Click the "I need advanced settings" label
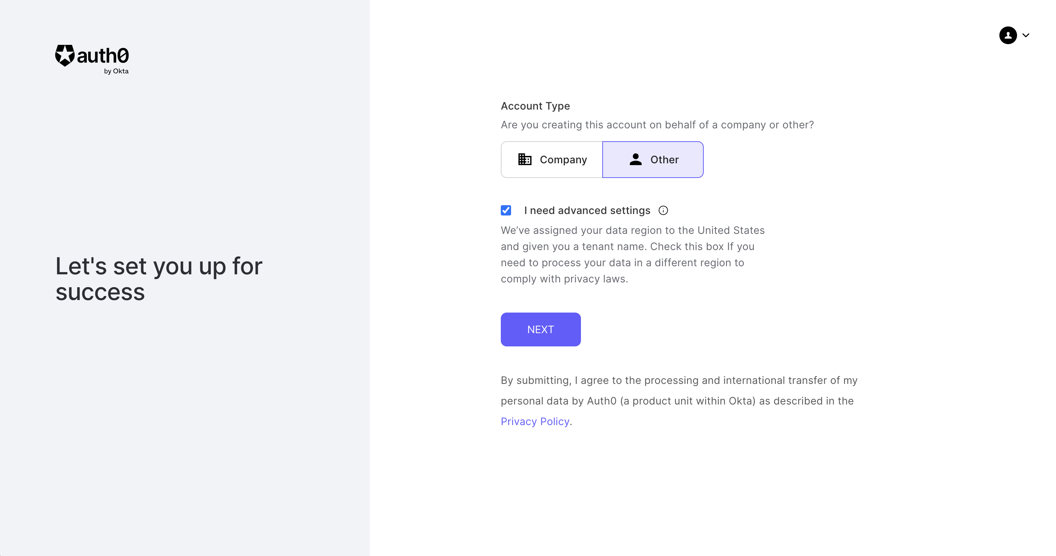 click(586, 210)
